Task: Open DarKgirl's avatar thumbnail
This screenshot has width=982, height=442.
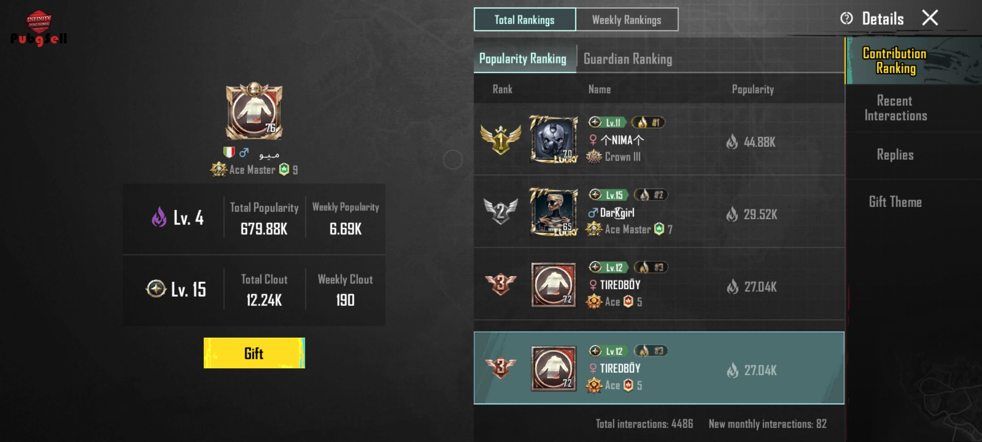Action: click(554, 212)
